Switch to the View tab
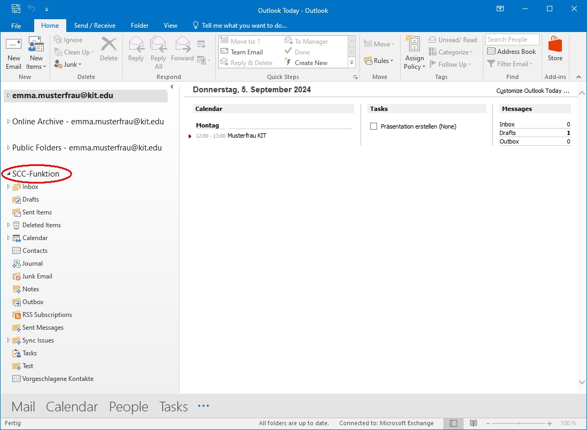This screenshot has height=430, width=587. tap(170, 26)
